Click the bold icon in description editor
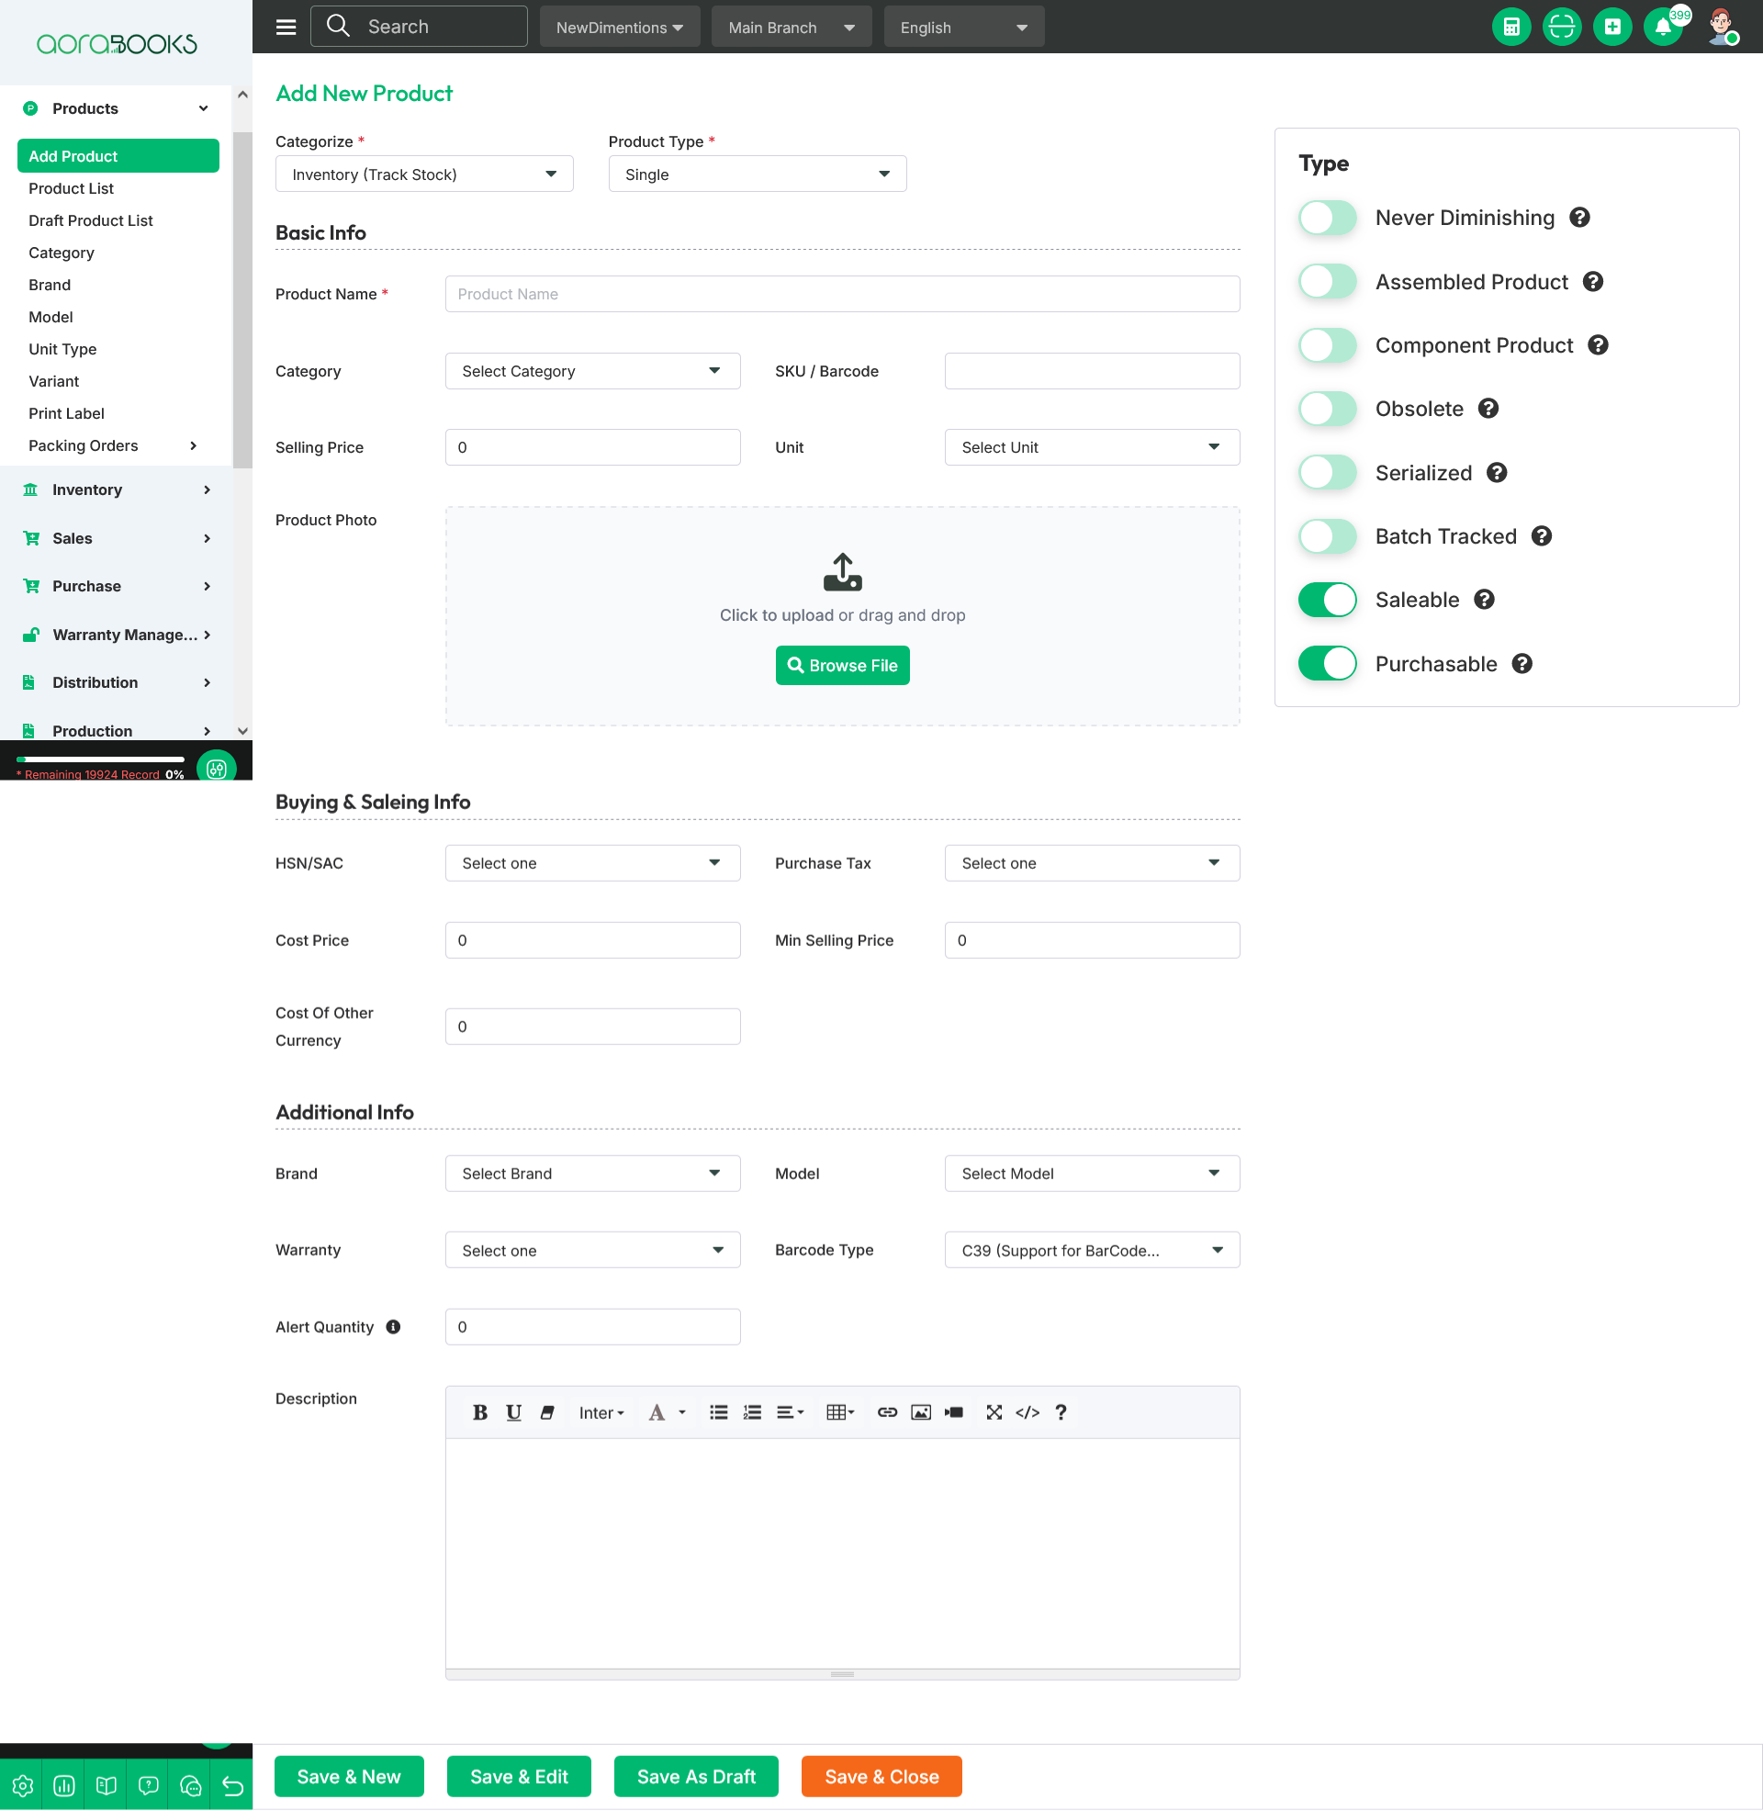The width and height of the screenshot is (1763, 1811). pos(479,1412)
